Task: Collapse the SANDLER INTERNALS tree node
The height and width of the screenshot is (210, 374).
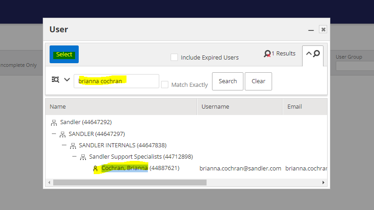Action: [64, 145]
